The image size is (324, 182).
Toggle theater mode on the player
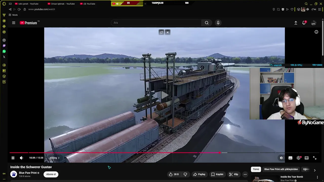click(x=307, y=158)
